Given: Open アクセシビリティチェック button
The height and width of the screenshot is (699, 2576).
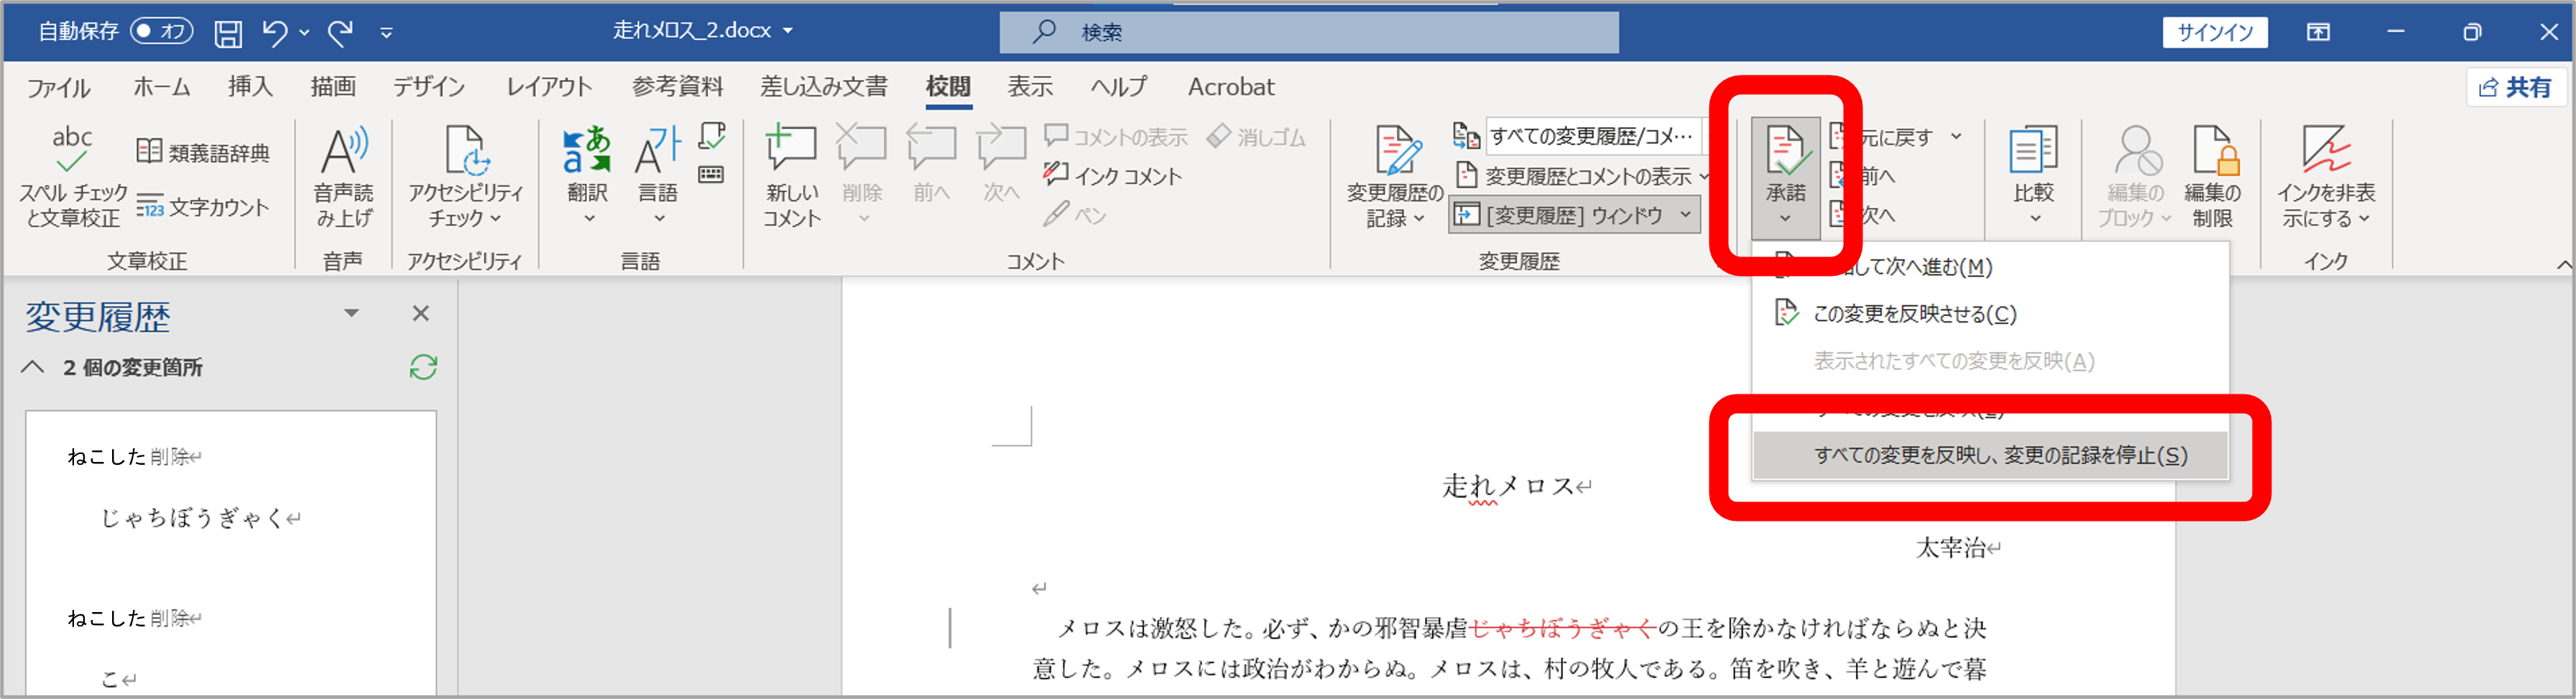Looking at the screenshot, I should pyautogui.click(x=465, y=176).
